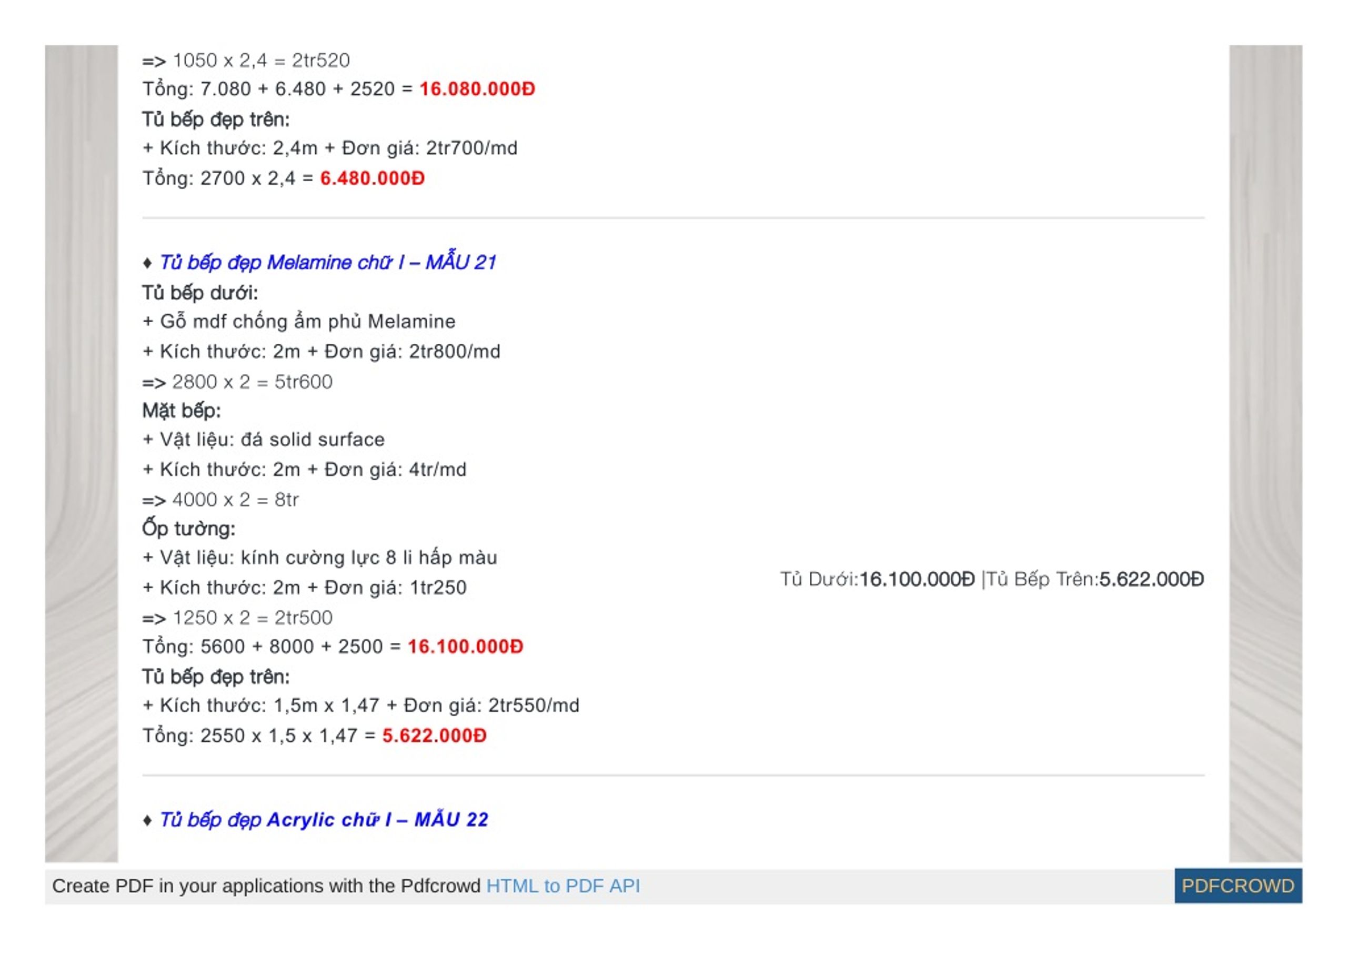Open the HTML to PDF API link
Screen dimensions: 1347x954
[x=563, y=886]
